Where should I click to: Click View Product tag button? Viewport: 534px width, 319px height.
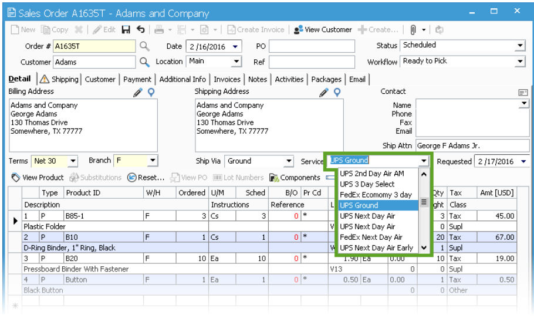pos(38,178)
